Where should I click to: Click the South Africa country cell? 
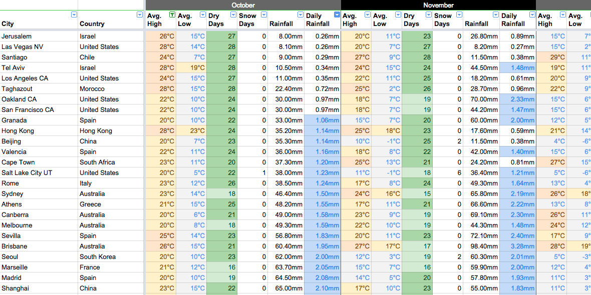[x=111, y=162]
